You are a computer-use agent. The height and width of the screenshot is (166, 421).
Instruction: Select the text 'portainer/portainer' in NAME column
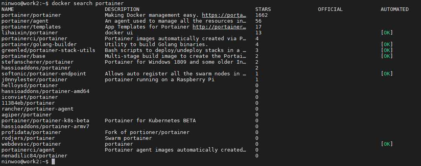click(31, 15)
